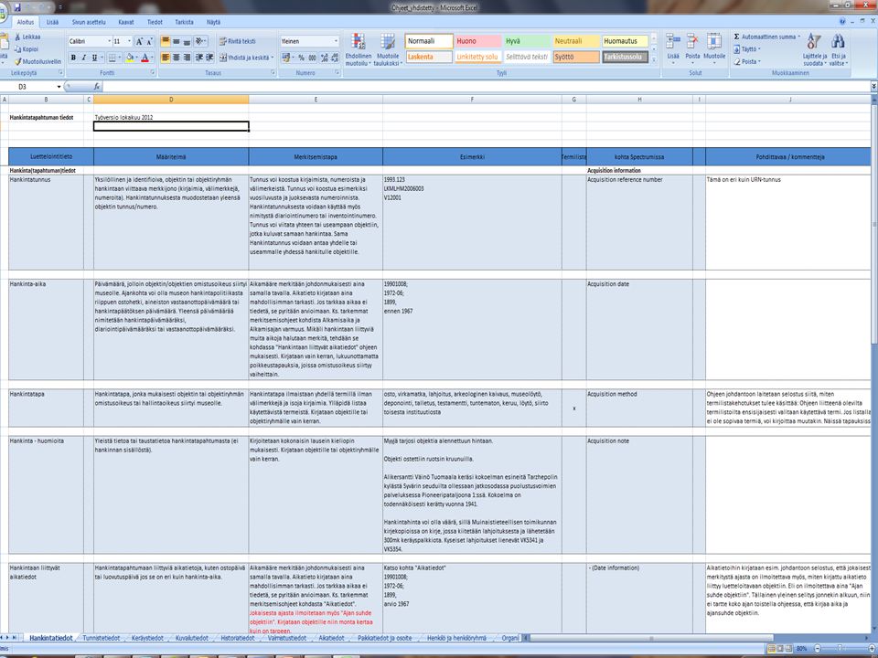Toggle center text alignment

(177, 58)
